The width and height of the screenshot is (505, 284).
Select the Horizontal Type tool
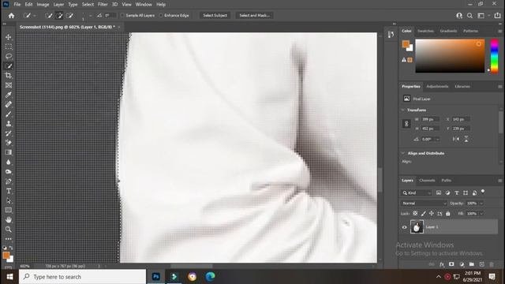tap(9, 191)
